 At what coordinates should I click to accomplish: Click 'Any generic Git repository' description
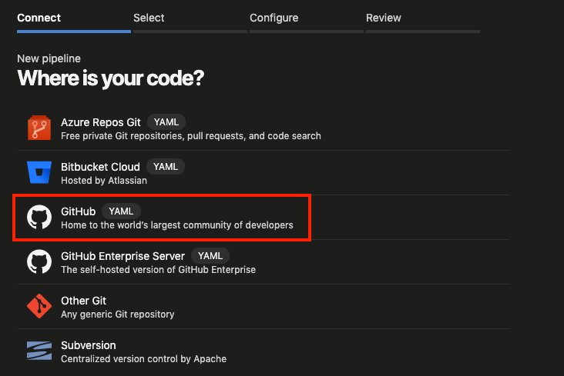click(118, 314)
